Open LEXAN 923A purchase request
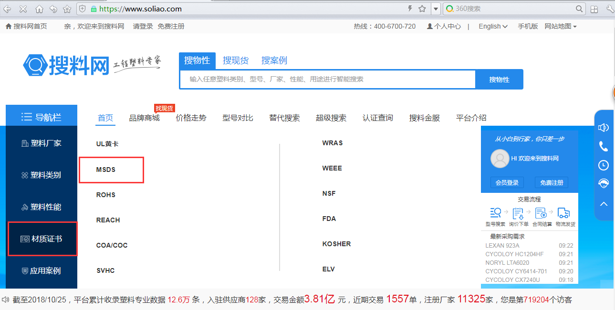615x310 pixels. 502,246
